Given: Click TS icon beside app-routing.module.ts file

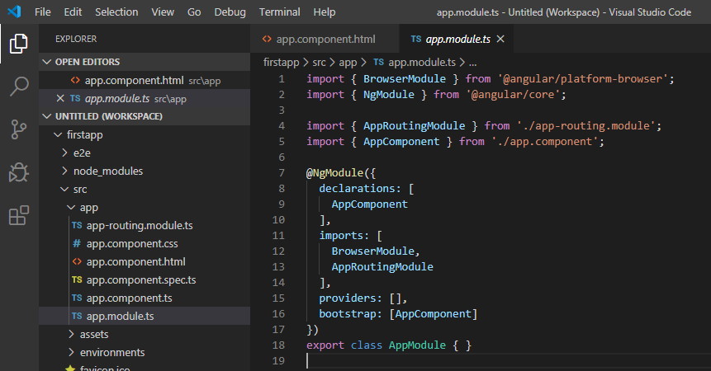Looking at the screenshot, I should (77, 225).
